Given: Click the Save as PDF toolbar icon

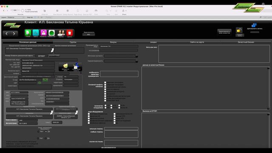Looking at the screenshot, I should tap(87, 11).
